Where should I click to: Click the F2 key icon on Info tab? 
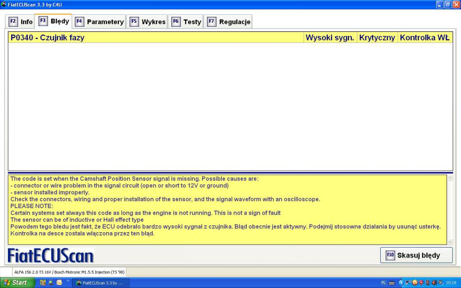(13, 21)
